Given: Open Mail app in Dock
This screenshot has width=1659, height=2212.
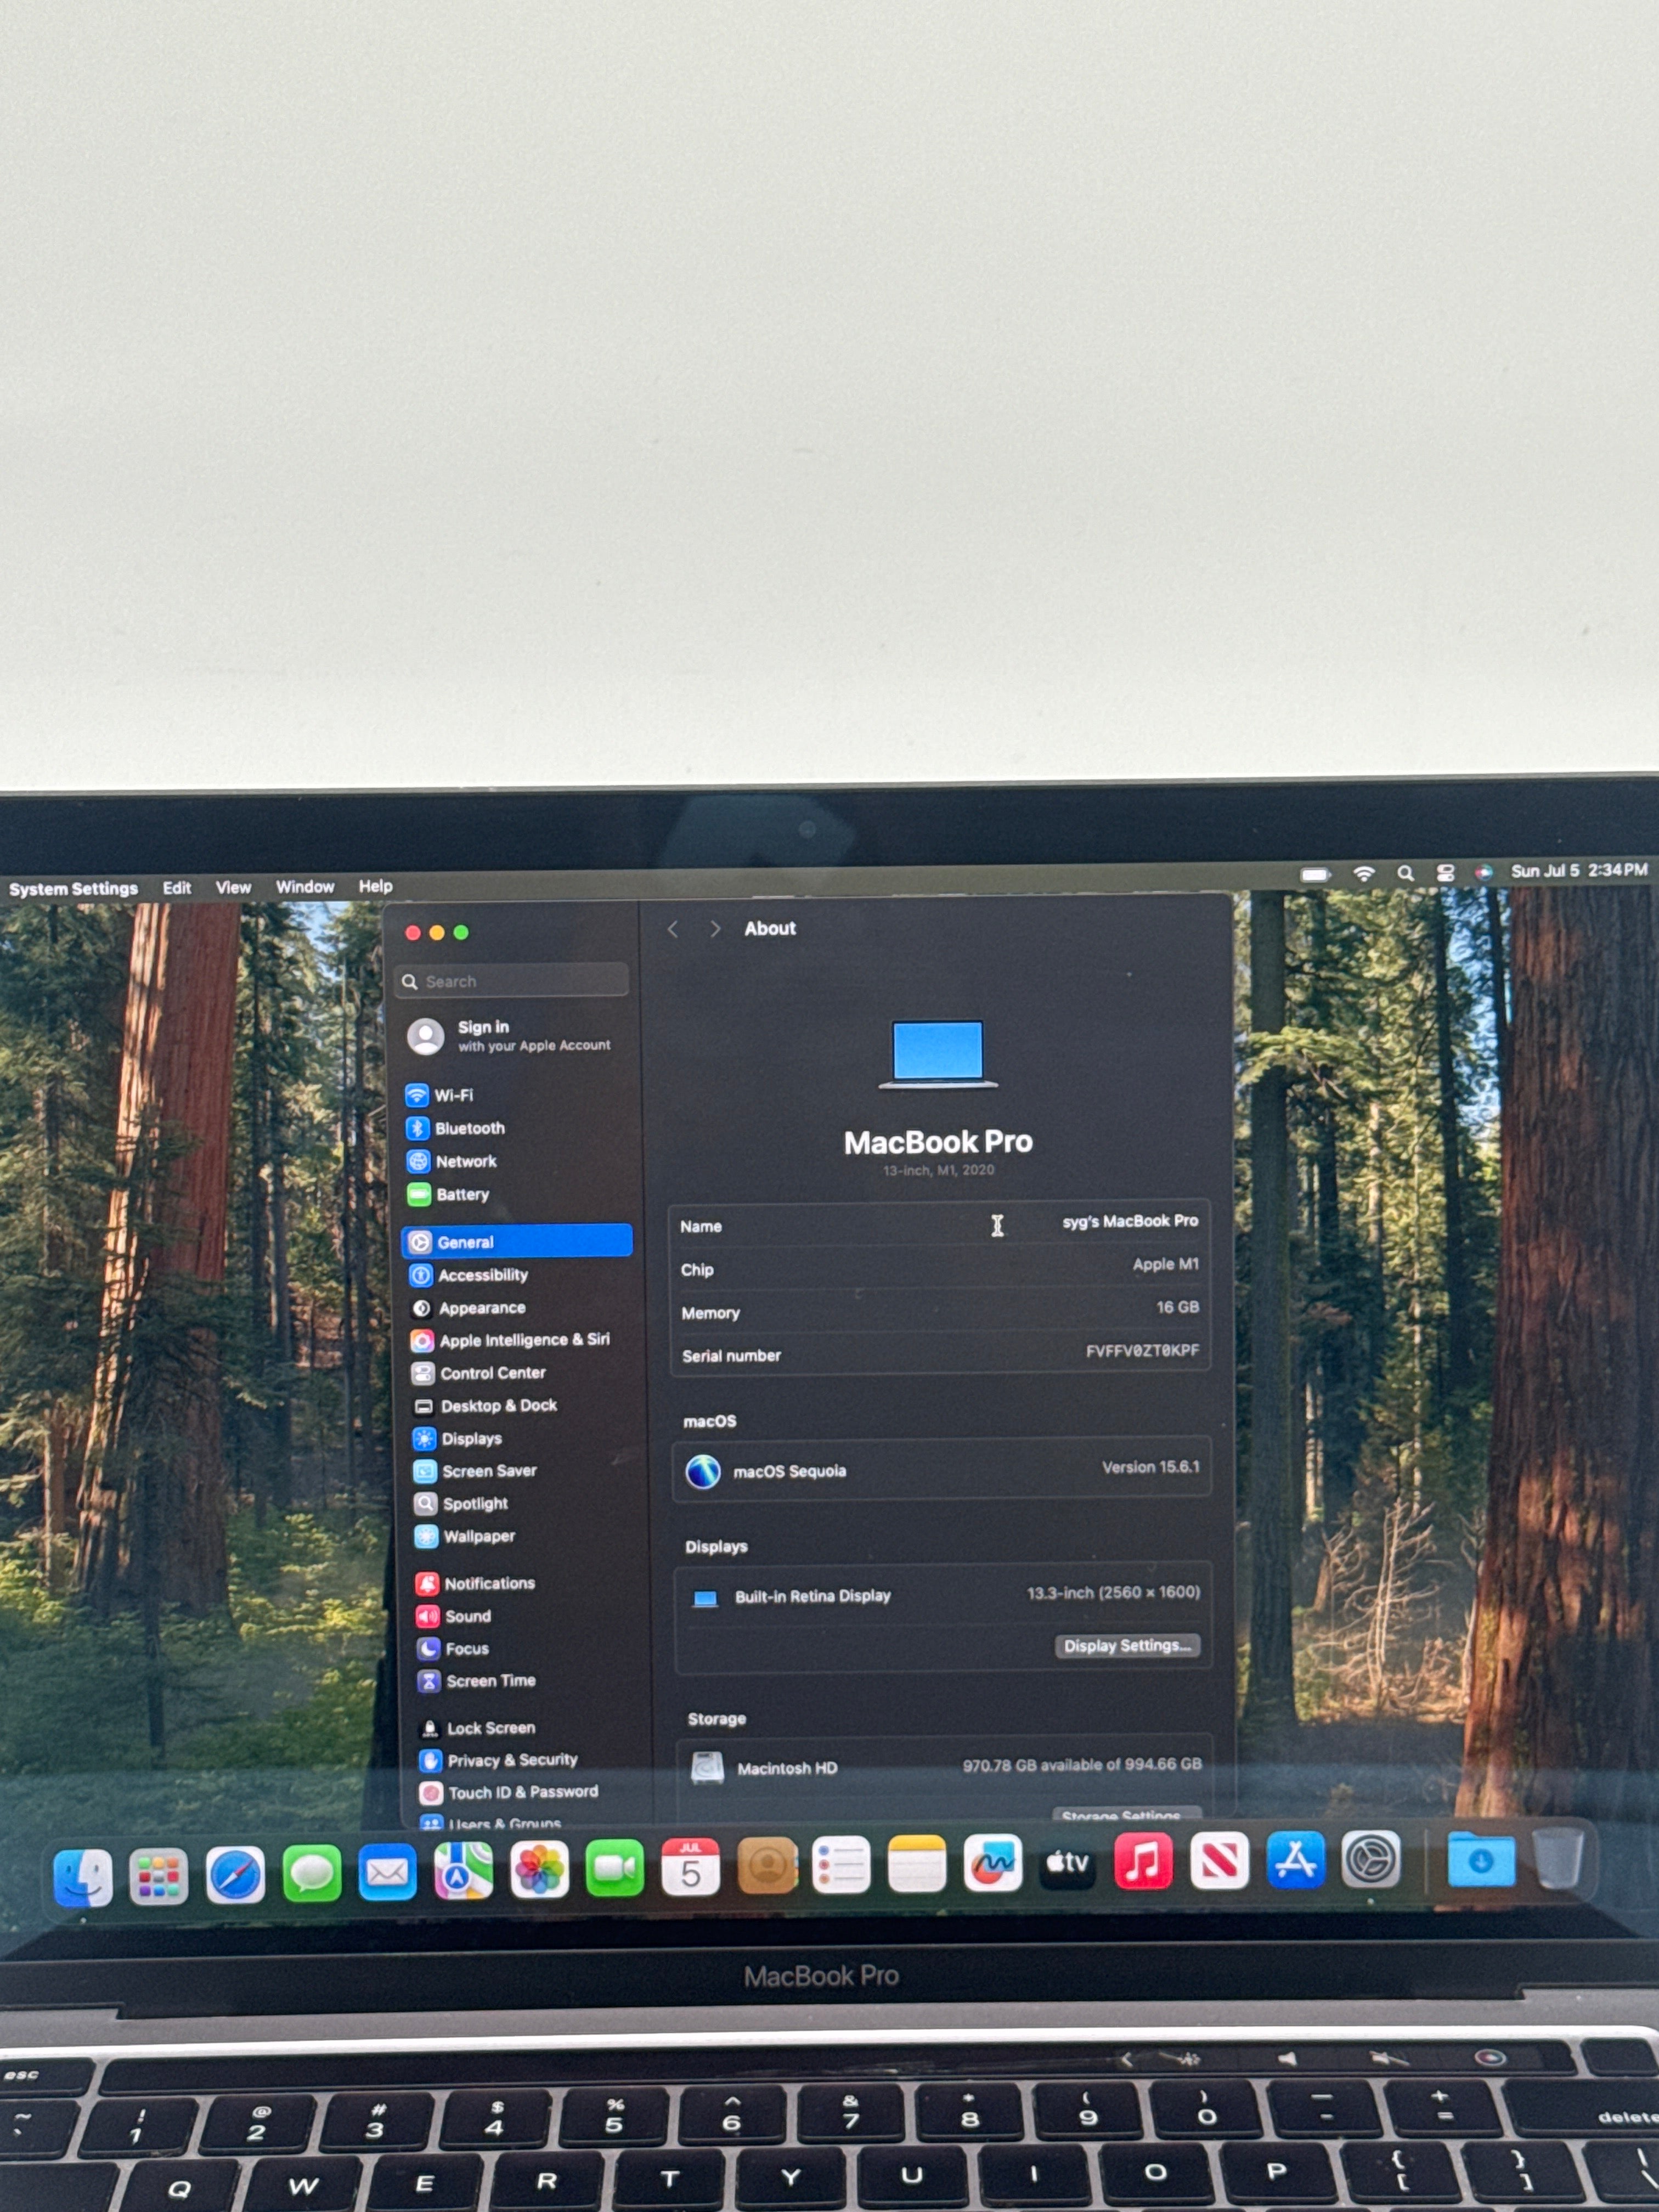Looking at the screenshot, I should pos(388,1872).
